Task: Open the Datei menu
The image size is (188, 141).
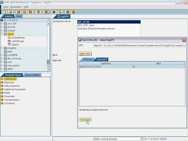Action: pyautogui.click(x=5, y=7)
